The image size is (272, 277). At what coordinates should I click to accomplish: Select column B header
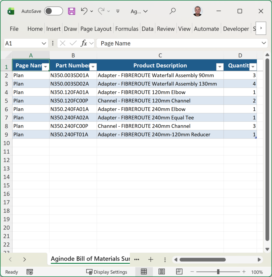[73, 55]
